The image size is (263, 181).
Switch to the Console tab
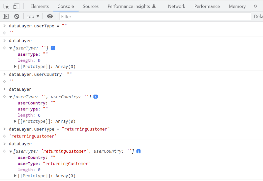pyautogui.click(x=65, y=6)
